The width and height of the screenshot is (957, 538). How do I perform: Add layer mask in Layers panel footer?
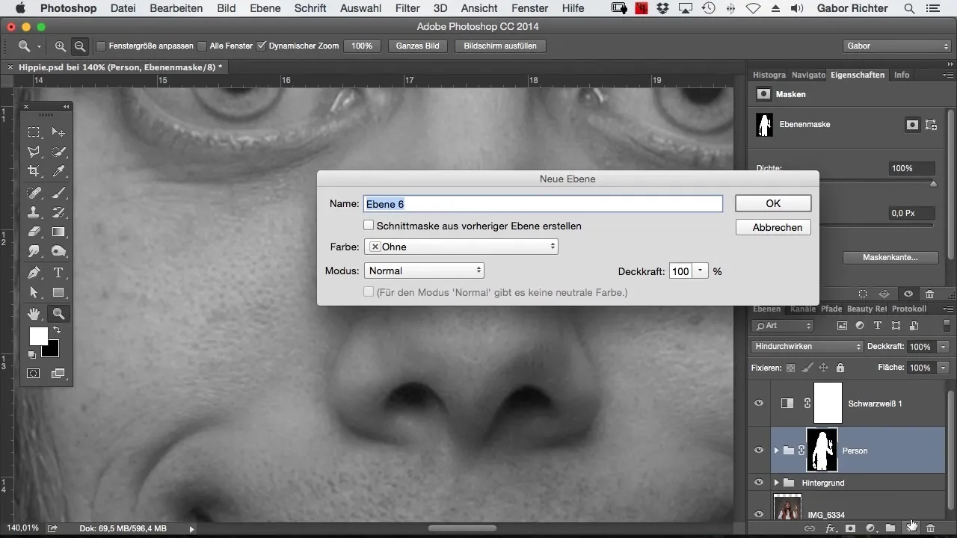[x=850, y=528]
